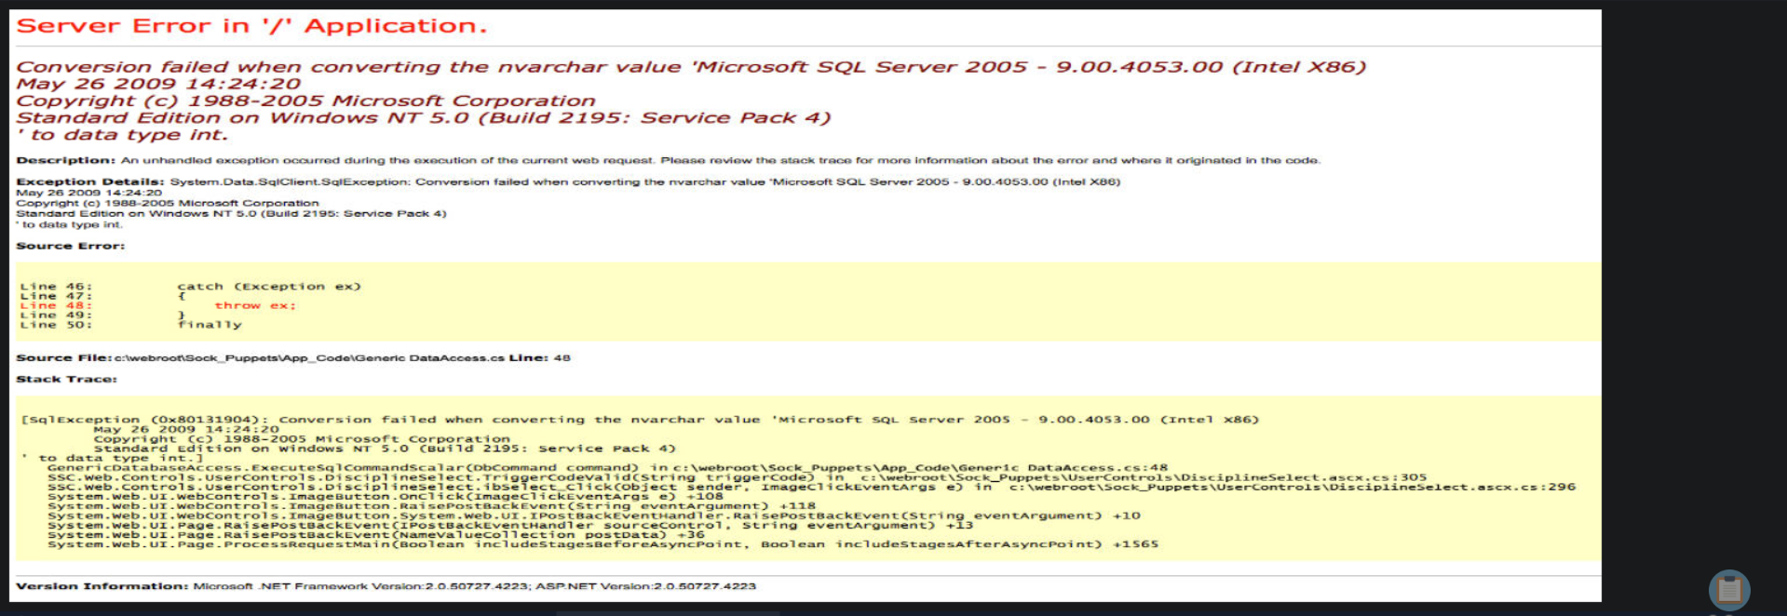Click 'Line 49:' in source listing

tap(56, 315)
